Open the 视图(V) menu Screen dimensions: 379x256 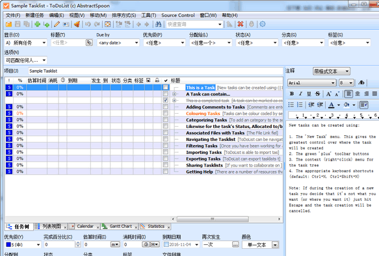(x=77, y=15)
